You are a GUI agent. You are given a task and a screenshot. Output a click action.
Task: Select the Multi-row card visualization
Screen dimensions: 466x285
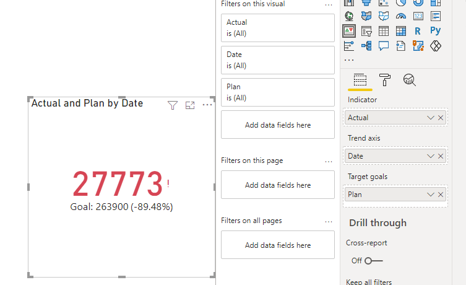pyautogui.click(x=436, y=15)
